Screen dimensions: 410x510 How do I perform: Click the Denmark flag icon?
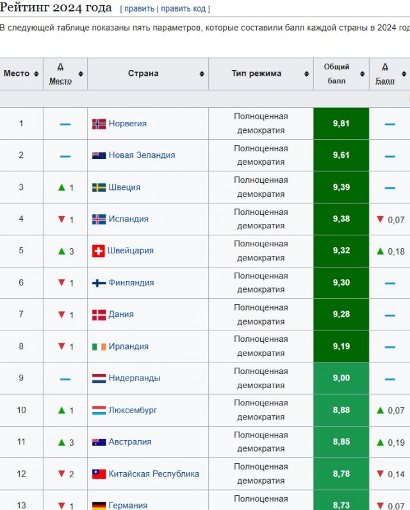(x=99, y=315)
